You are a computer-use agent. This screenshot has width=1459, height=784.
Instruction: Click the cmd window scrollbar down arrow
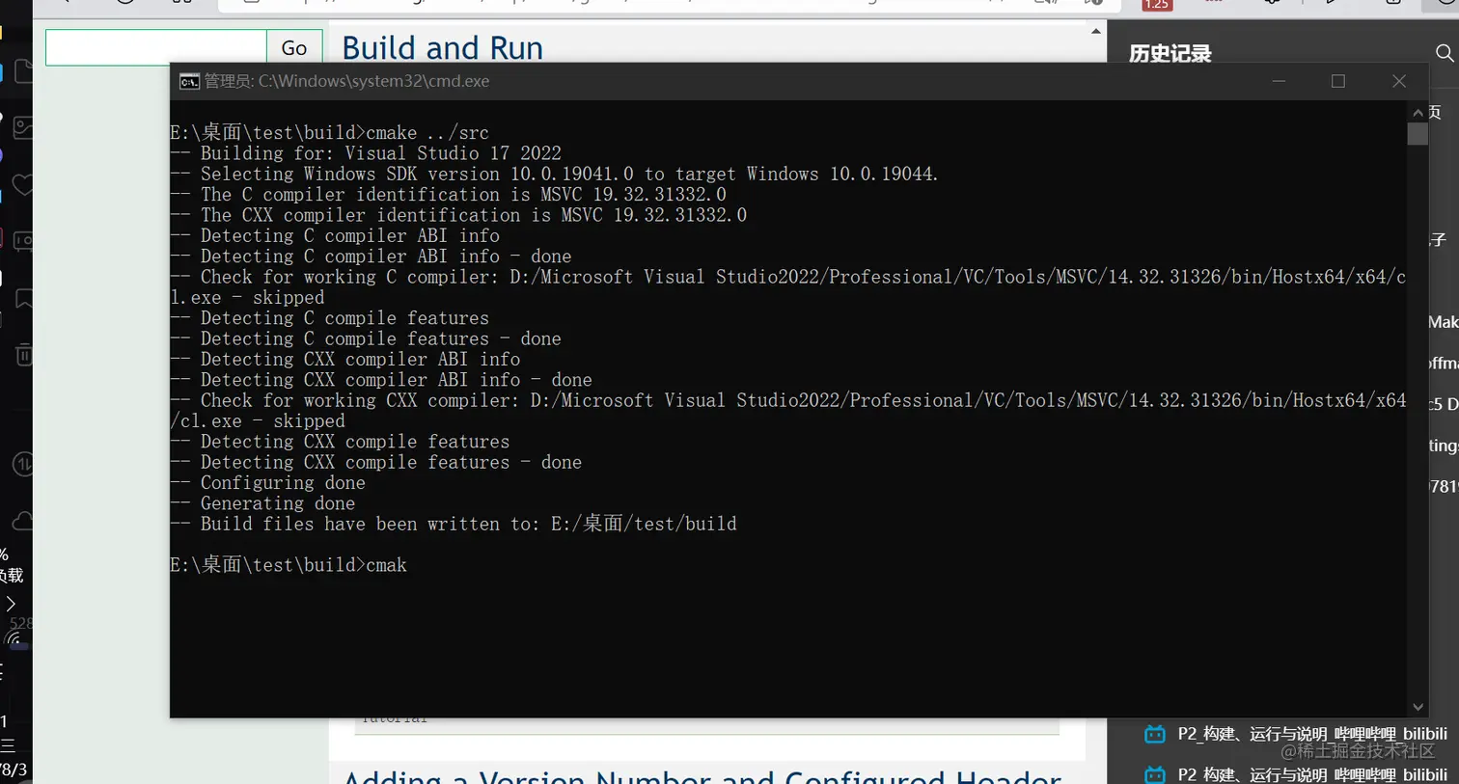pyautogui.click(x=1418, y=707)
